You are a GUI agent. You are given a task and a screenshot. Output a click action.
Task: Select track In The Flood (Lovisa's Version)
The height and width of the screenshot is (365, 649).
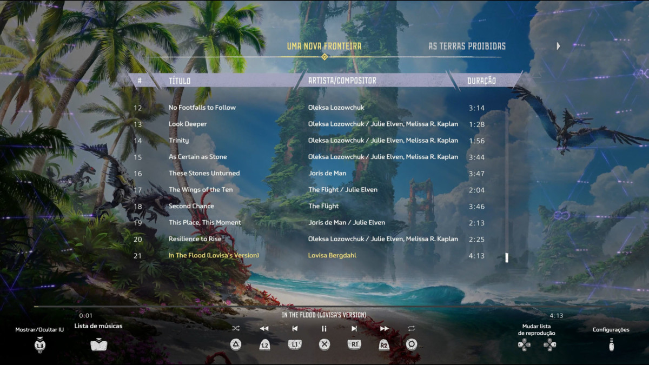tap(214, 255)
